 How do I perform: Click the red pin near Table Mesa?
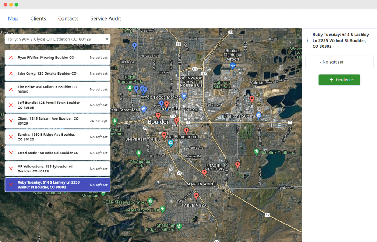click(196, 196)
